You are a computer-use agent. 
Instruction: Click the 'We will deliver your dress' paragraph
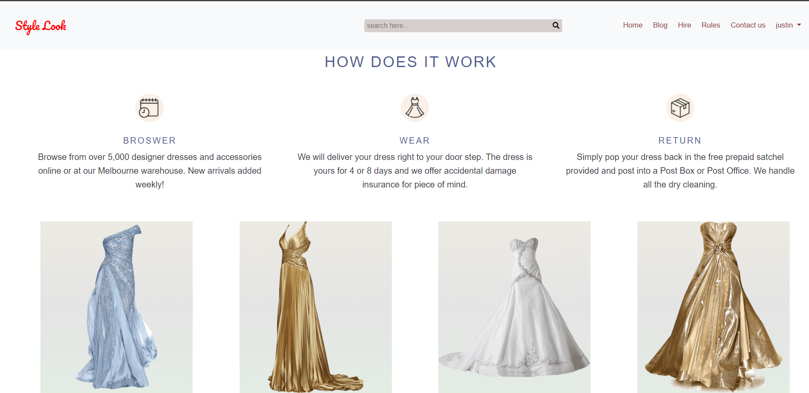[415, 171]
